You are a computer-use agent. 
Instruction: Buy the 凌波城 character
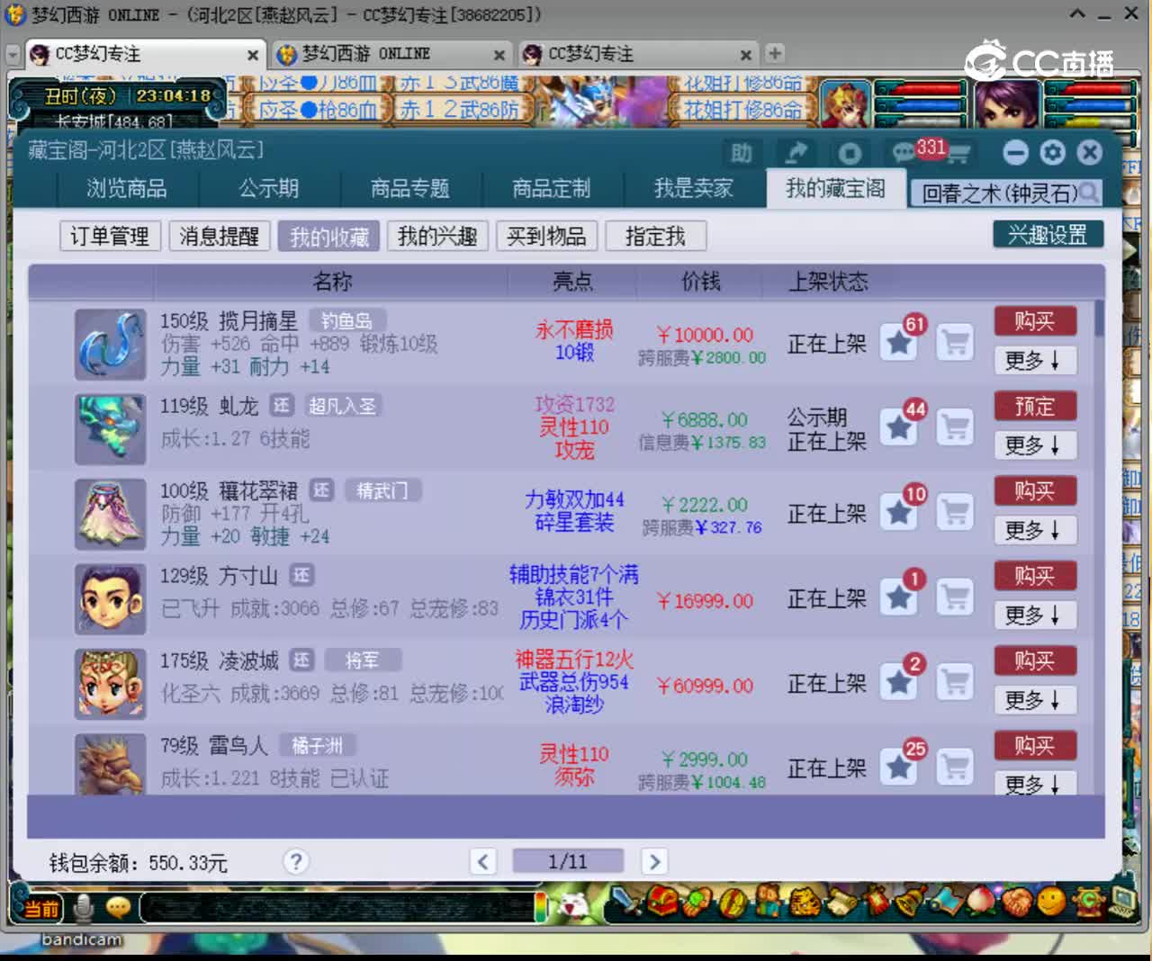[1035, 661]
